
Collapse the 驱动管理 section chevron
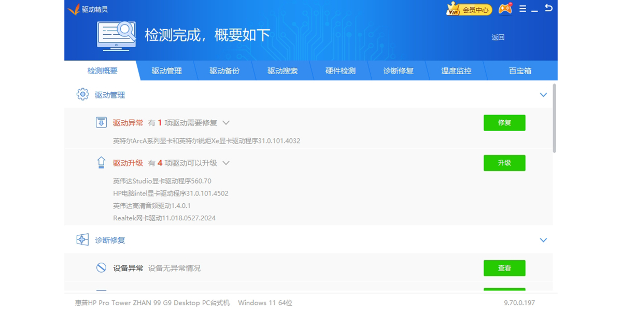[543, 95]
